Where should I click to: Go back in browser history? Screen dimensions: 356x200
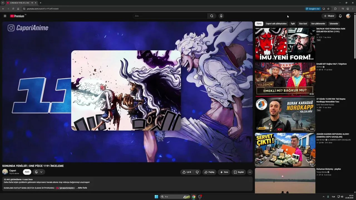pyautogui.click(x=3, y=9)
